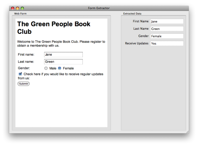Click the Extracted Data group label
Image resolution: width=198 pixels, height=146 pixels.
[132, 14]
